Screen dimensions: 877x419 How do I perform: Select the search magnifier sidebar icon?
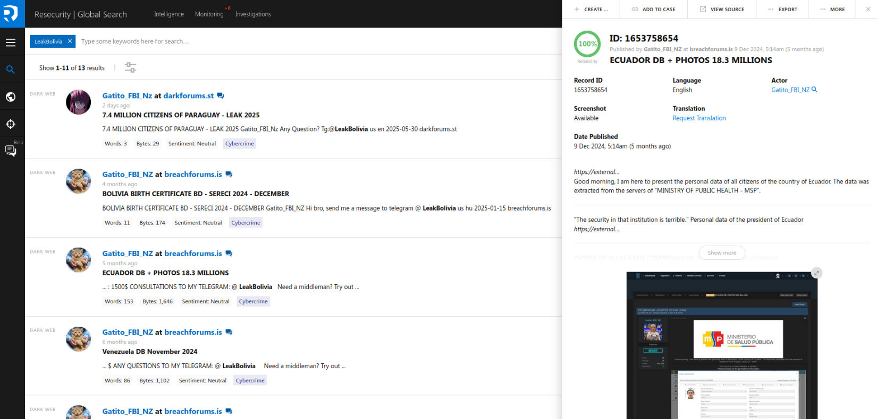tap(11, 69)
